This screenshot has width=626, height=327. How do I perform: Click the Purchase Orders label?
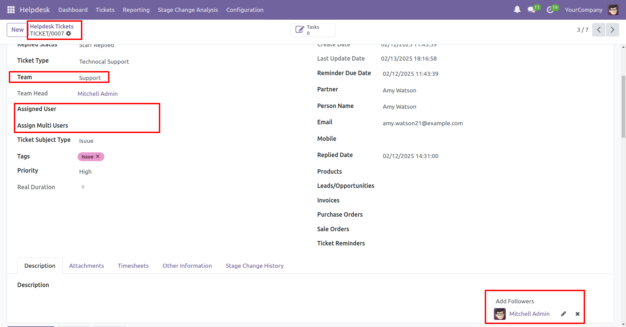(x=340, y=215)
